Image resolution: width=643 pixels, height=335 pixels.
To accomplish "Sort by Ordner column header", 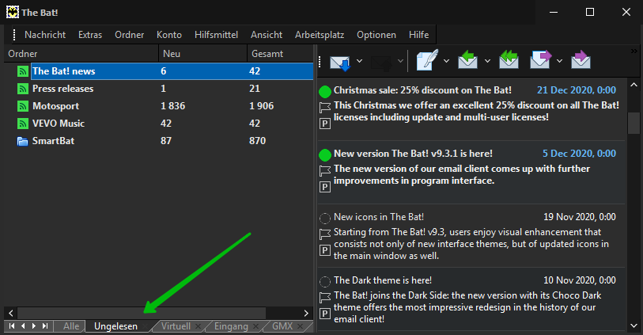I will pyautogui.click(x=81, y=54).
